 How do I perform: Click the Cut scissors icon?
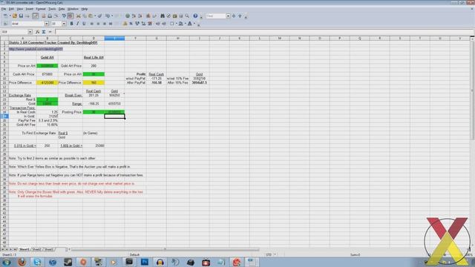click(x=79, y=16)
